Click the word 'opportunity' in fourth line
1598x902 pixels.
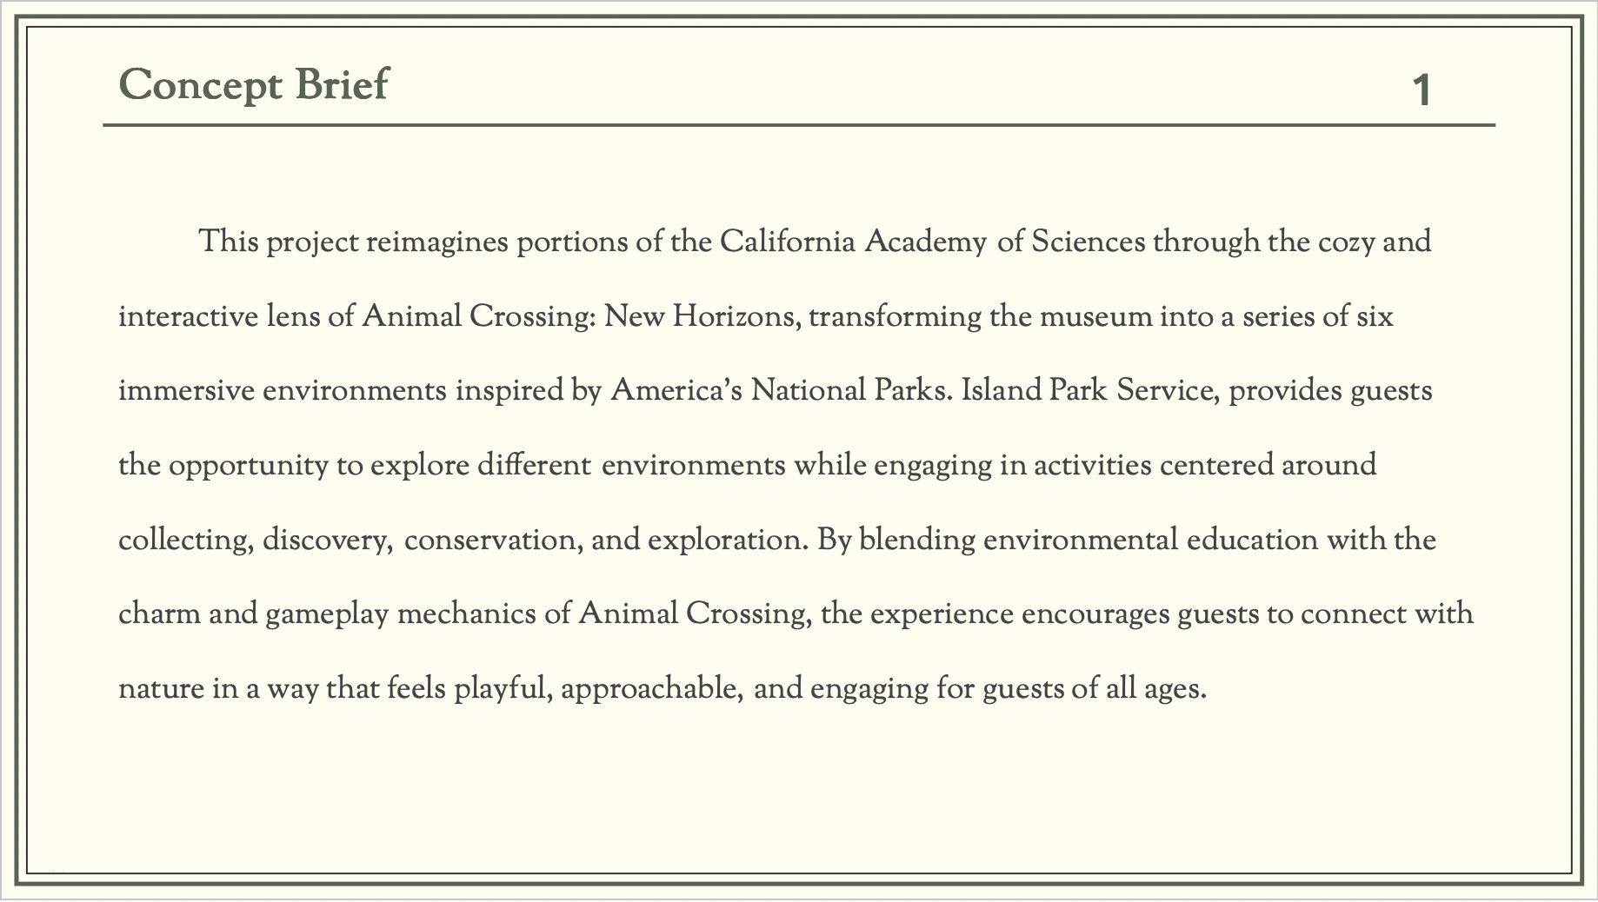[249, 465]
